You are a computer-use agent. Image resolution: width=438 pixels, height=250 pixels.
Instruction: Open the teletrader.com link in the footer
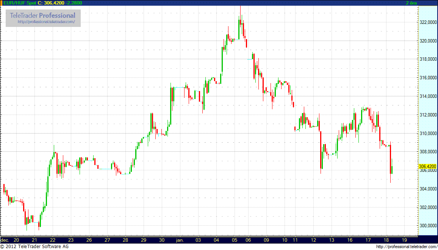pyautogui.click(x=407, y=247)
